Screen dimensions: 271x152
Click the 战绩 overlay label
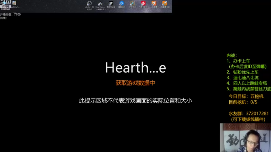(x=3, y=18)
